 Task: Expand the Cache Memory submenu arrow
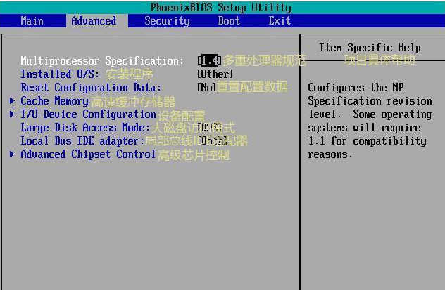(13, 101)
